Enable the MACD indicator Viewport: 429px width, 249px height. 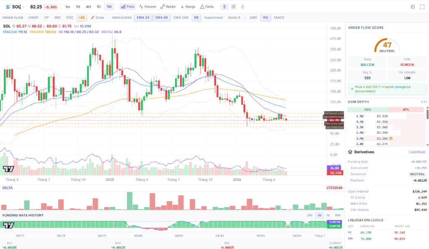click(x=279, y=18)
